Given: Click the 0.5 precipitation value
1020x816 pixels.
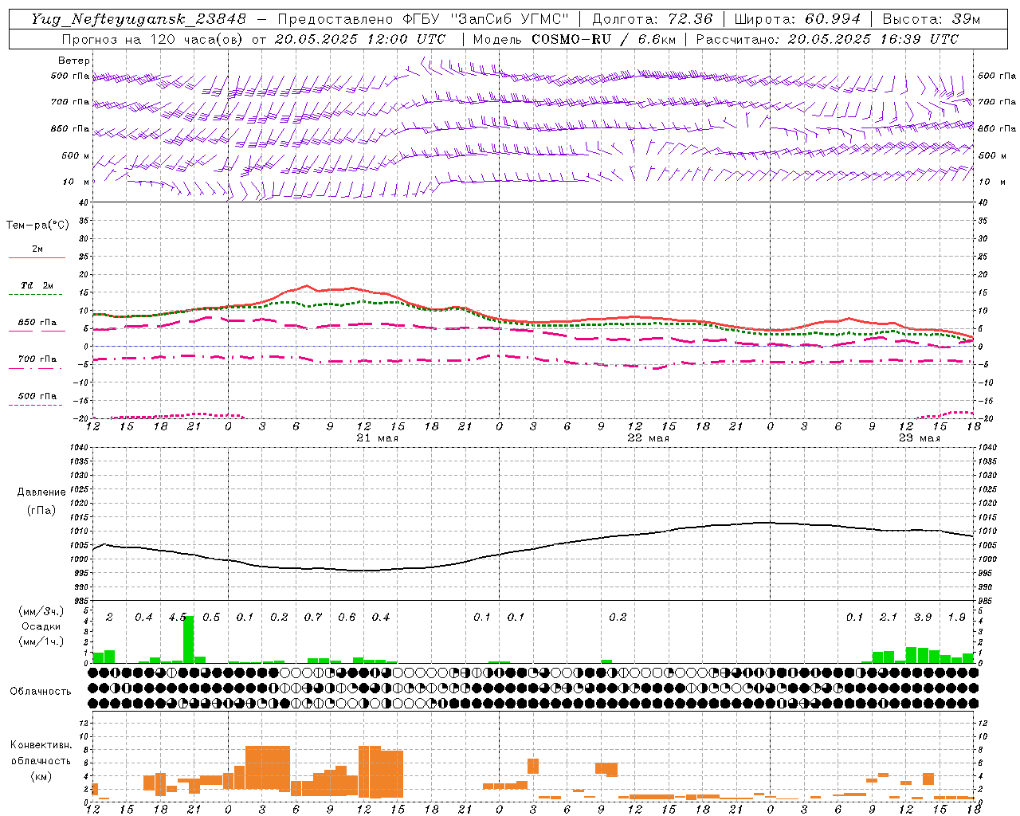Looking at the screenshot, I should pyautogui.click(x=211, y=617).
